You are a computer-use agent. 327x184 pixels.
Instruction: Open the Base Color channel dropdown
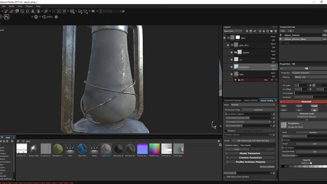[x=232, y=31]
